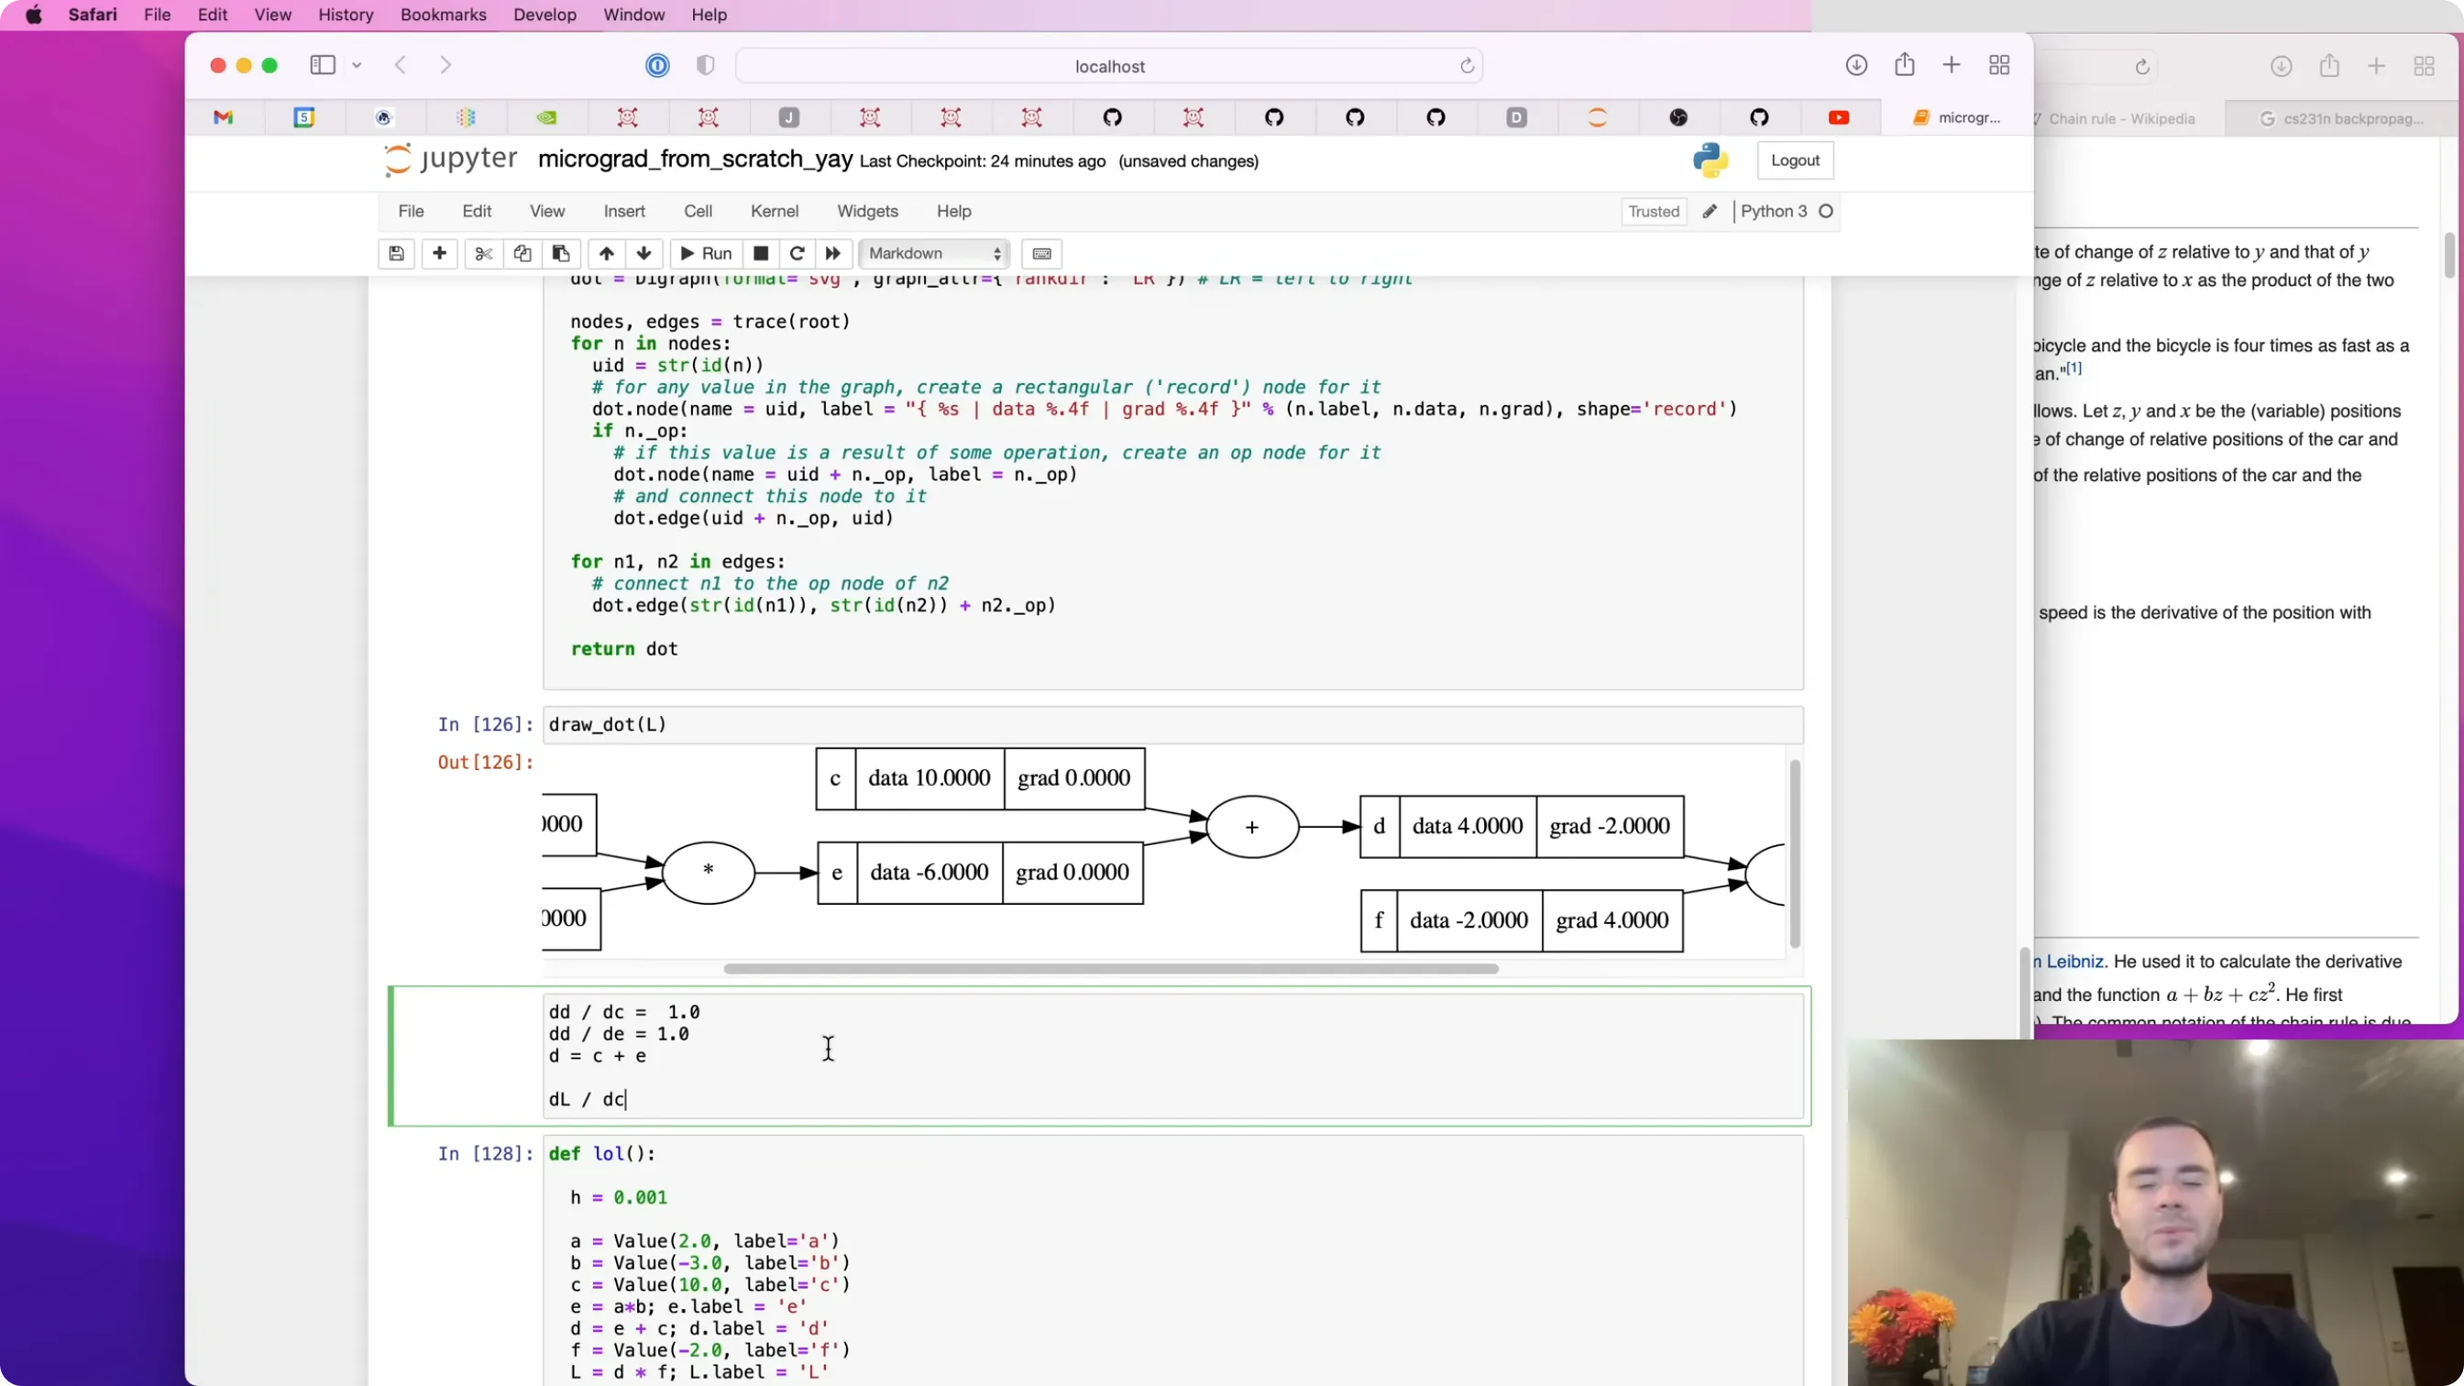Move selected cell up with the arrow icon
The width and height of the screenshot is (2464, 1386).
[607, 254]
